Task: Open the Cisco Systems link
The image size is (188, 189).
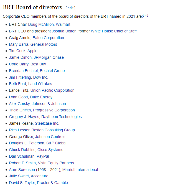Action: pyautogui.click(x=50, y=150)
